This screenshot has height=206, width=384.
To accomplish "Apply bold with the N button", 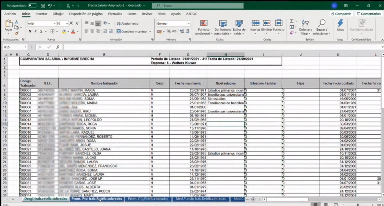I will pos(30,31).
